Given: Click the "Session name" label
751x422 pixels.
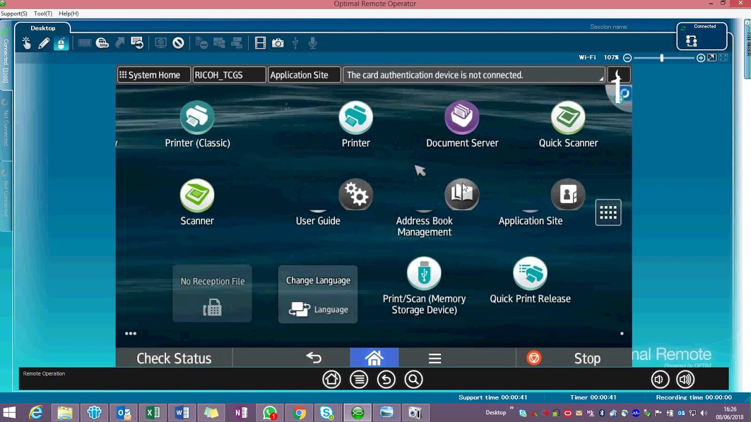Looking at the screenshot, I should 608,27.
